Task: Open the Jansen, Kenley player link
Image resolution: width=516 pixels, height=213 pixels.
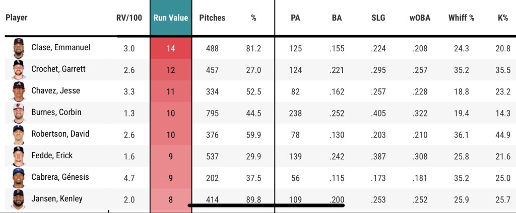Action: (56, 199)
